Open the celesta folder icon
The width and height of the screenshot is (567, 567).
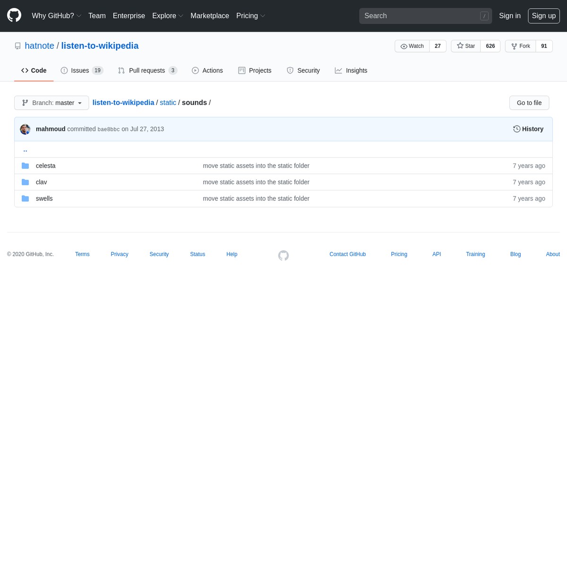click(25, 165)
